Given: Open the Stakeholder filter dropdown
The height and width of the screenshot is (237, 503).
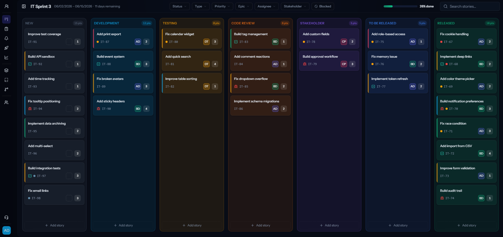Looking at the screenshot, I should (295, 6).
